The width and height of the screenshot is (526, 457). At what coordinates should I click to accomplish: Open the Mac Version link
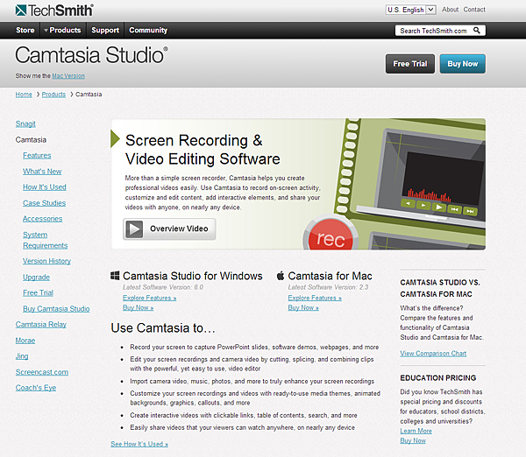[68, 76]
